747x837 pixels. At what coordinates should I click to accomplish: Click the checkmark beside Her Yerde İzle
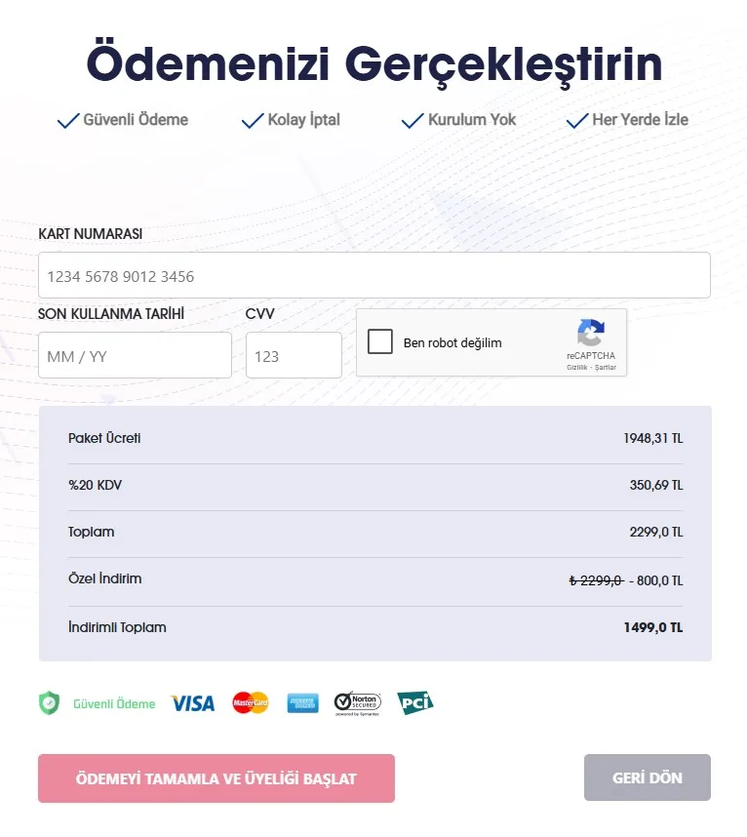577,121
